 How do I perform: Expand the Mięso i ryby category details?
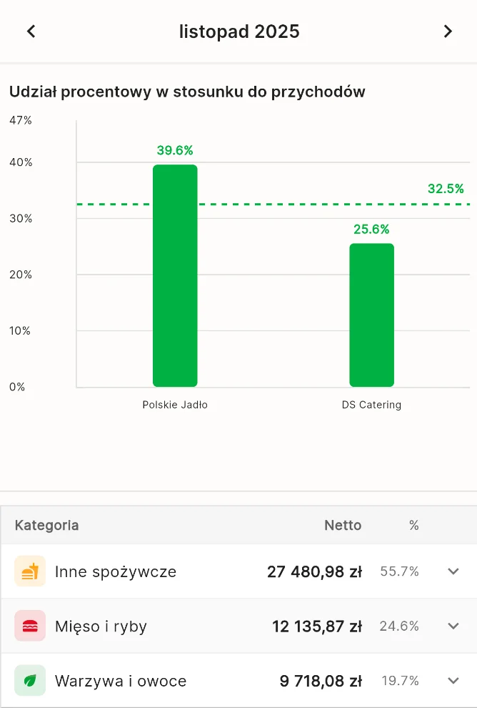click(453, 626)
